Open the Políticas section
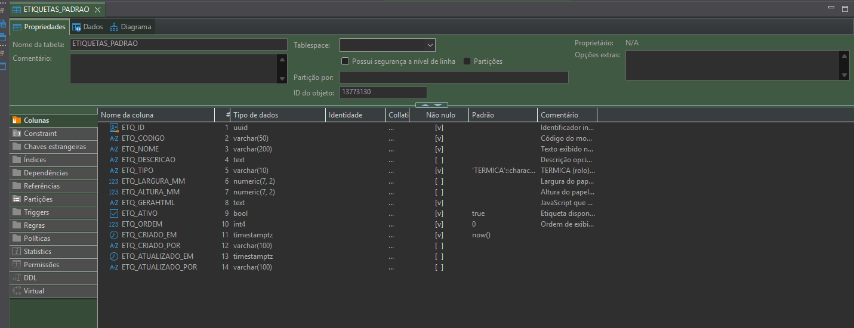Screen dimensions: 854x328 pyautogui.click(x=54, y=239)
